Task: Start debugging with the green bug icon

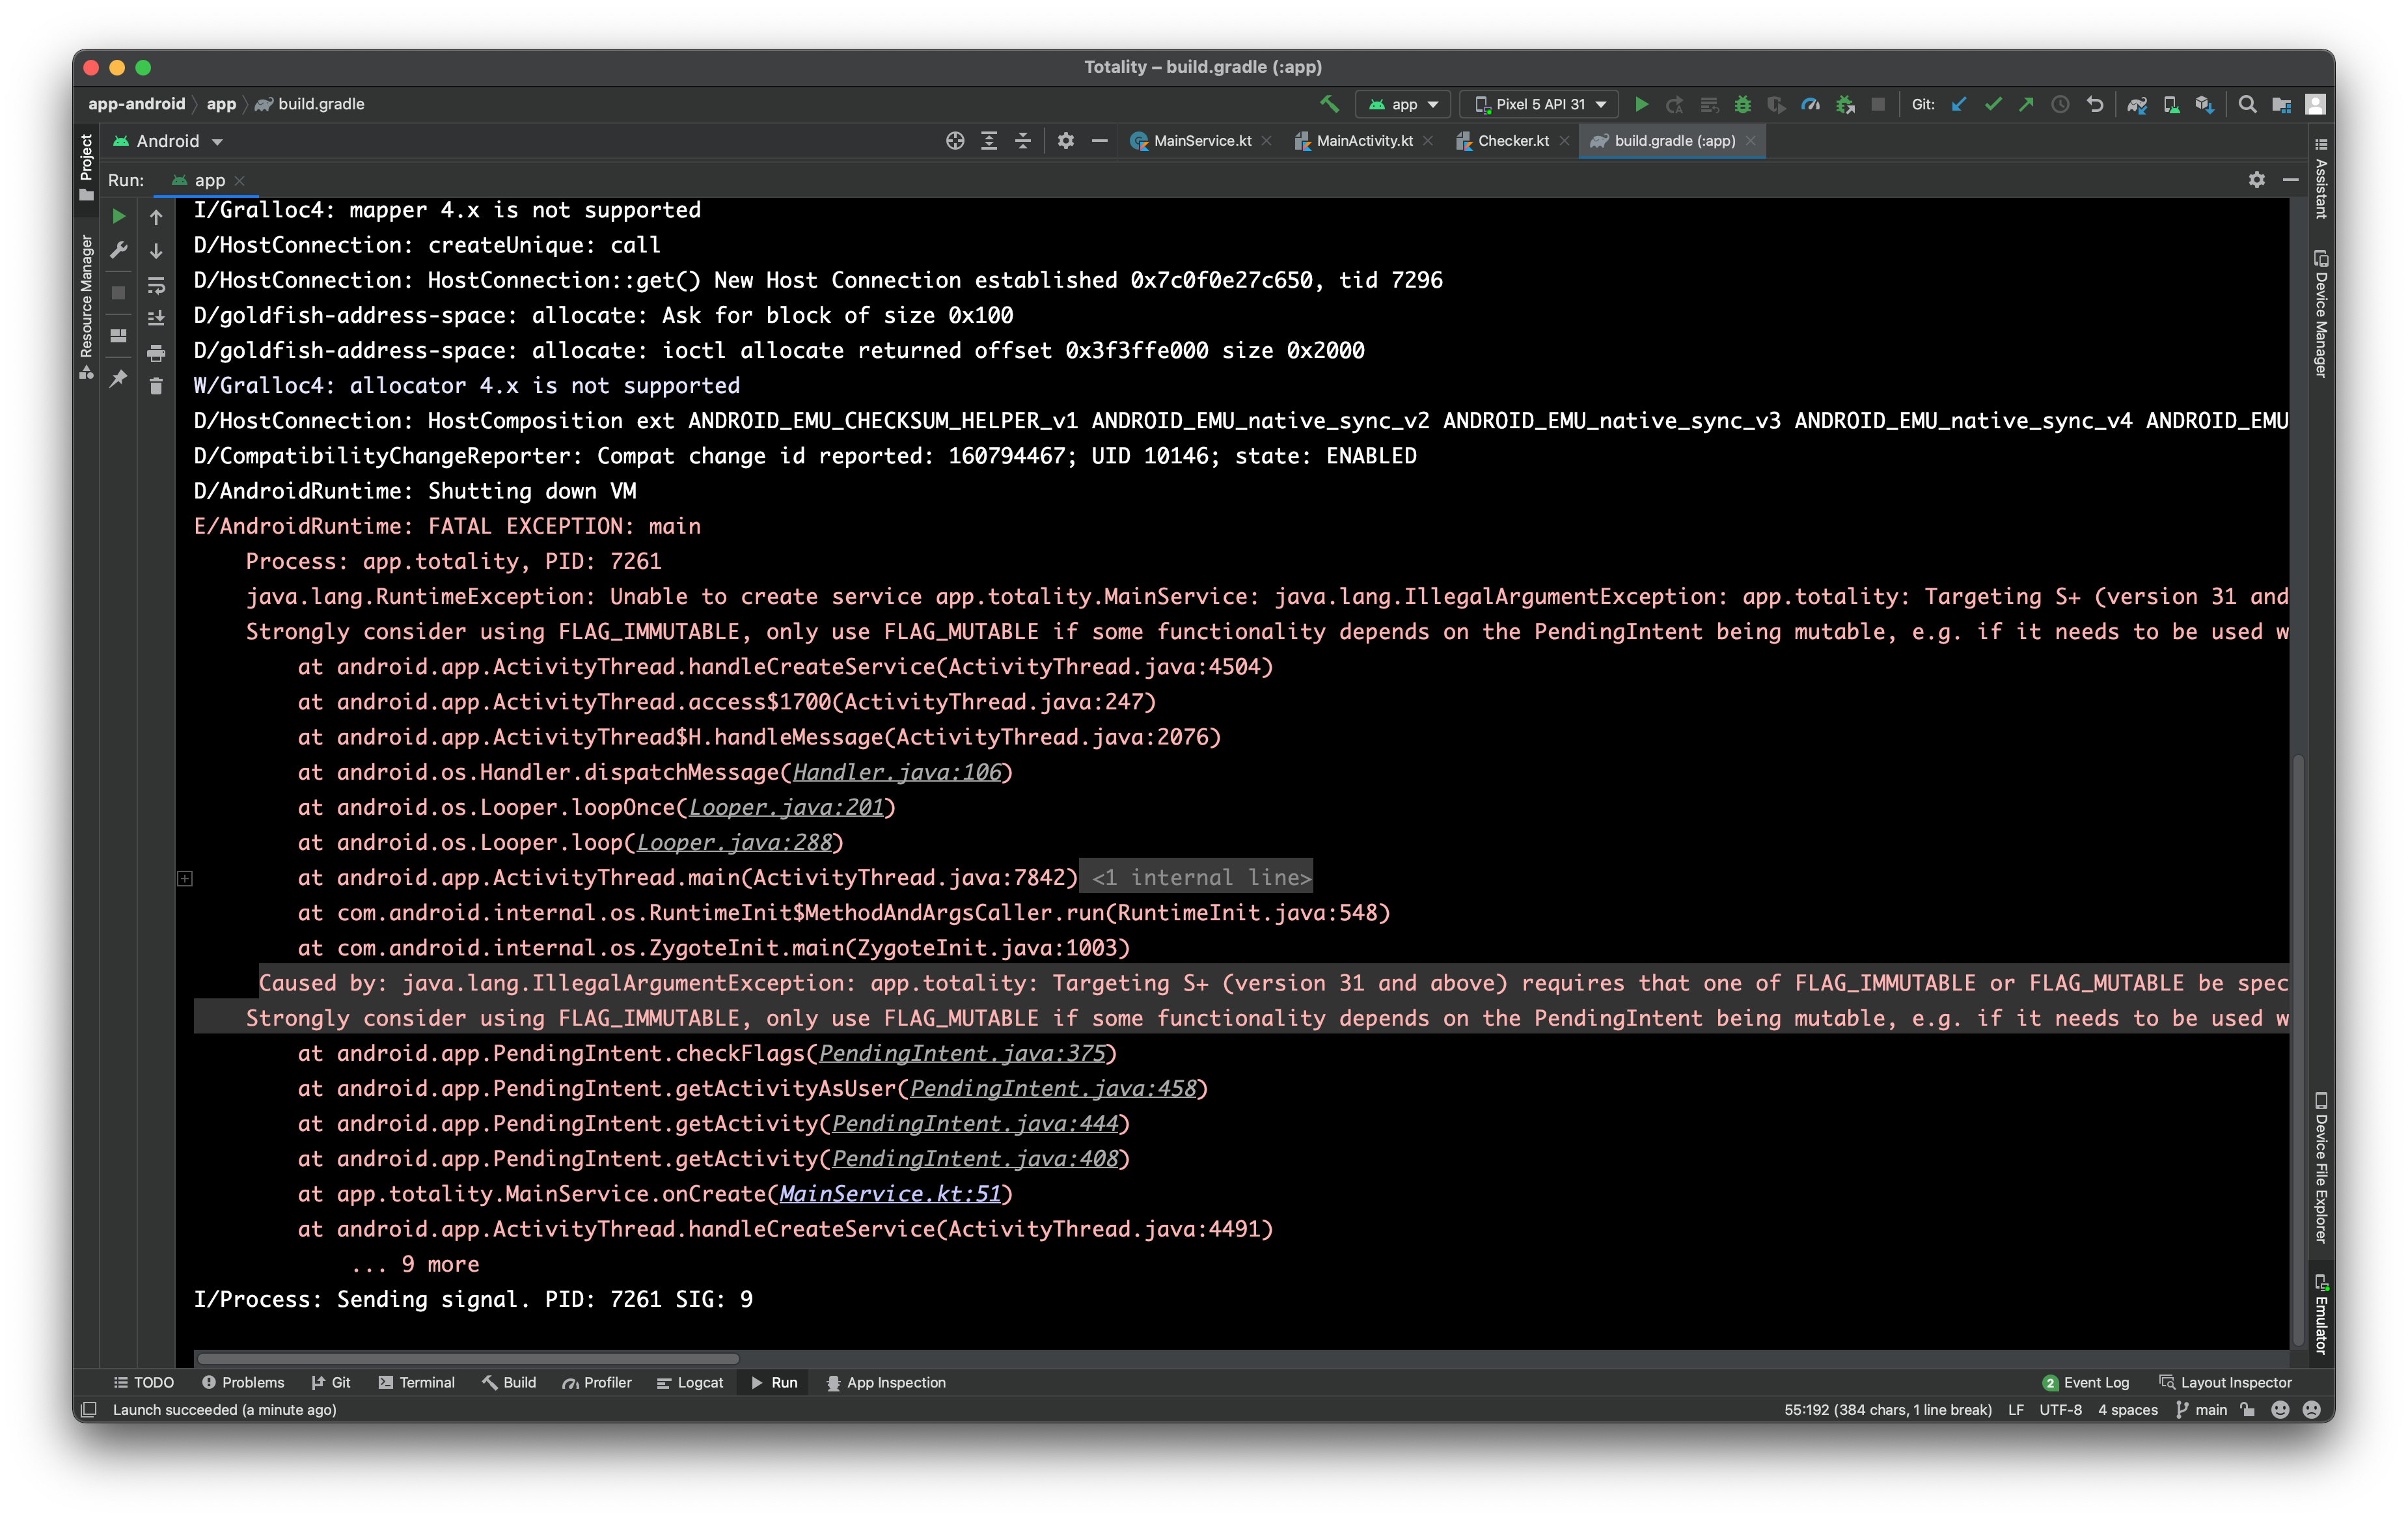Action: [x=1743, y=104]
